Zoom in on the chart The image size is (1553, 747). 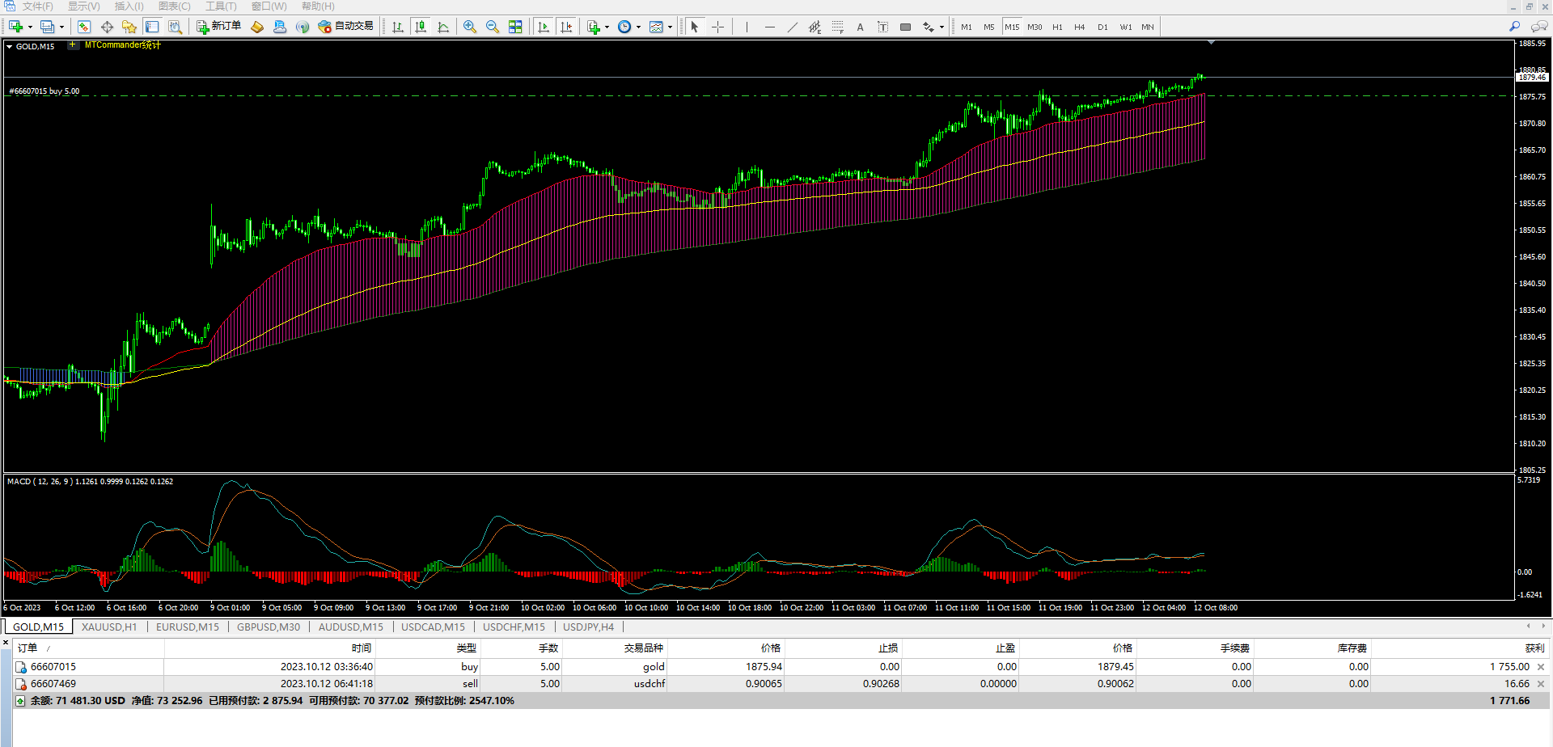click(470, 27)
